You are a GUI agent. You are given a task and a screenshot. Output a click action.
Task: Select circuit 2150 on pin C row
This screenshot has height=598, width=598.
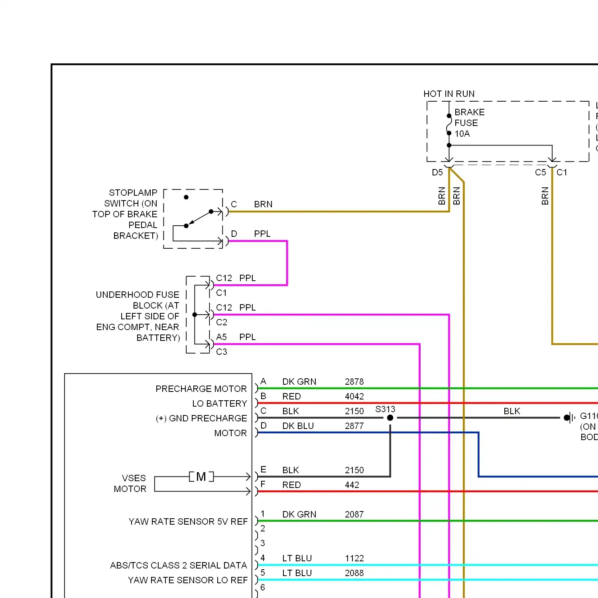click(354, 411)
